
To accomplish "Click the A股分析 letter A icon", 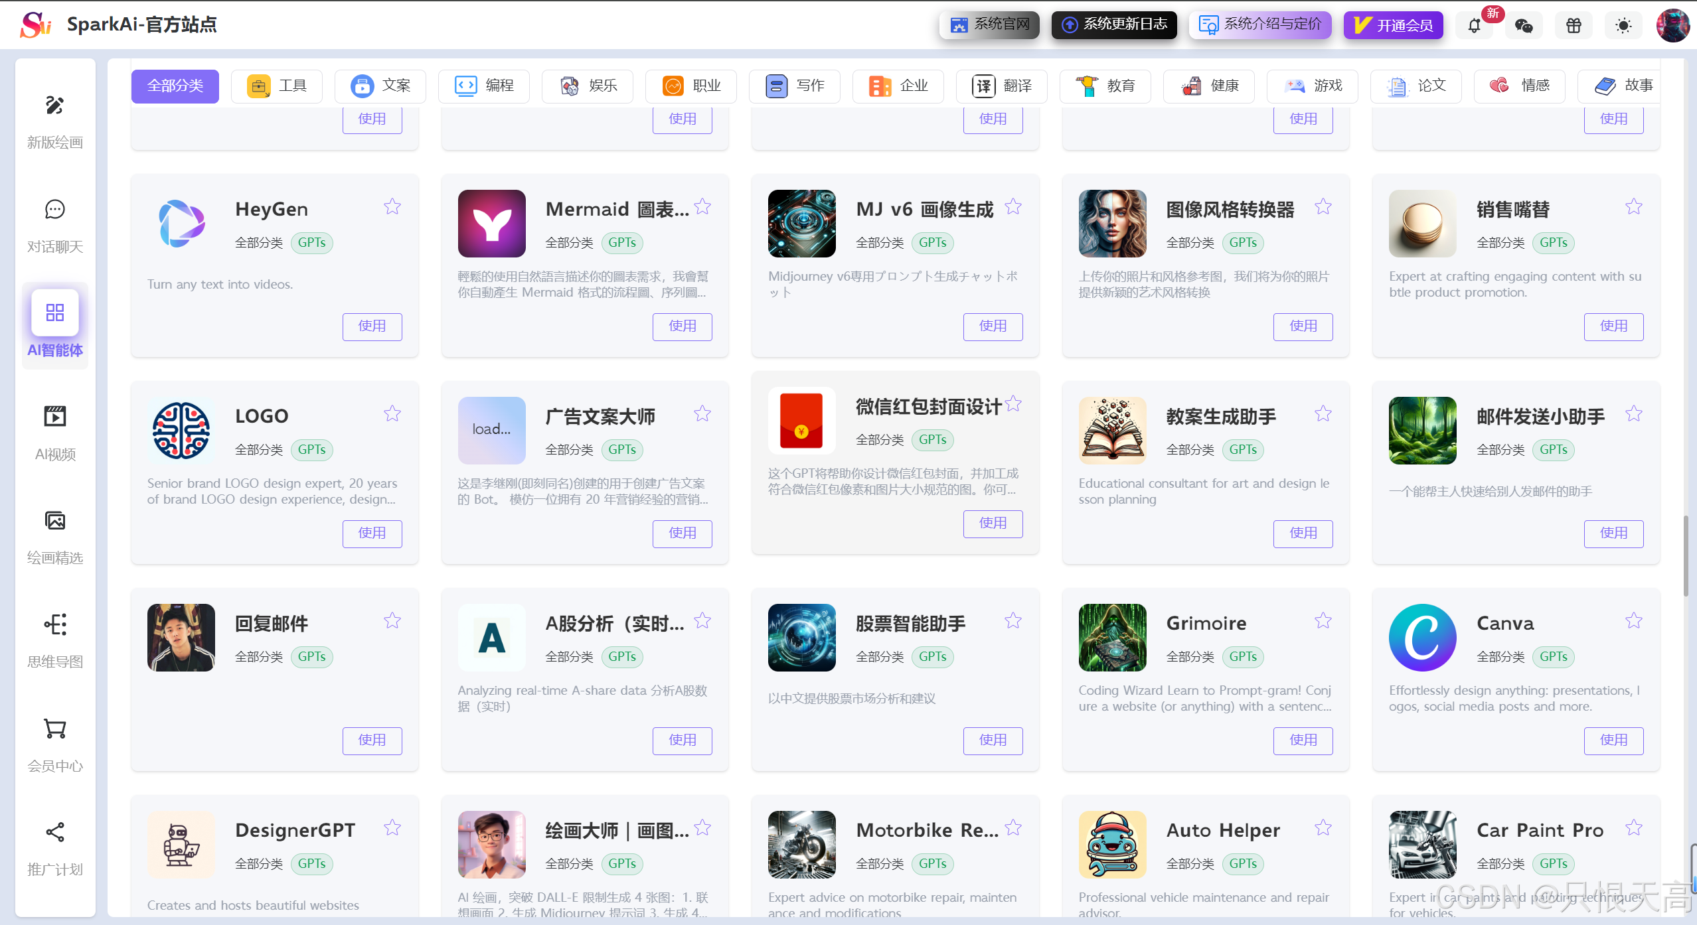I will point(492,638).
